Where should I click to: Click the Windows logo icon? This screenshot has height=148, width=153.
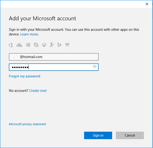(x=28, y=45)
